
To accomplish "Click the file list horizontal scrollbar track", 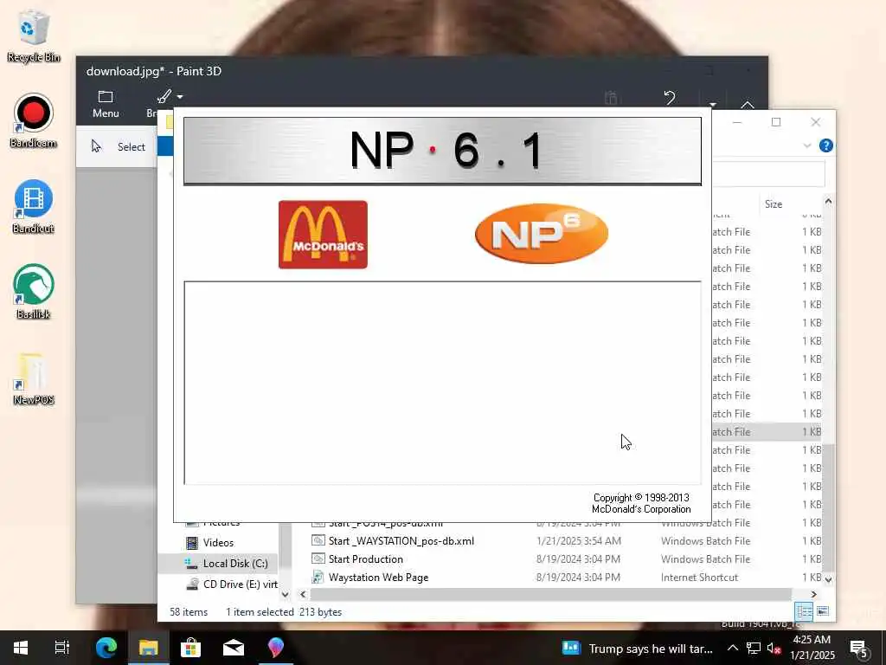I will pyautogui.click(x=551, y=594).
